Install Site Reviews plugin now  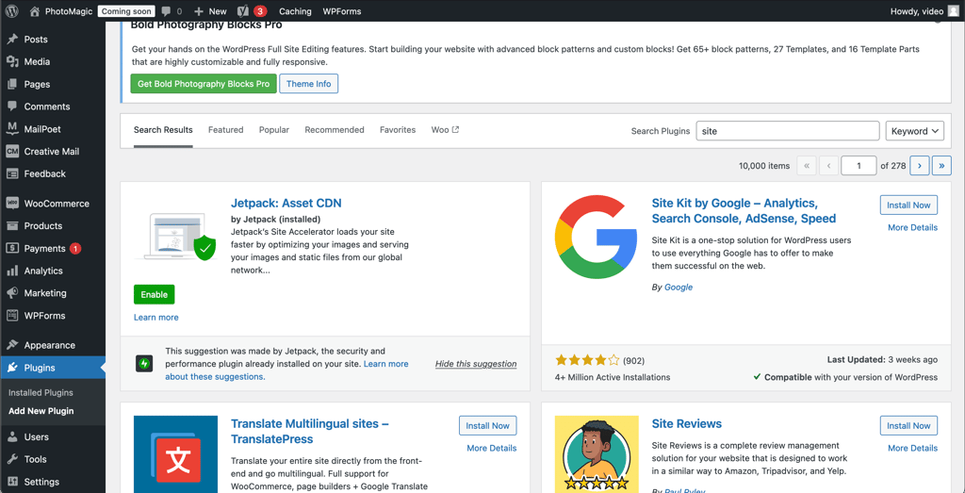point(908,425)
